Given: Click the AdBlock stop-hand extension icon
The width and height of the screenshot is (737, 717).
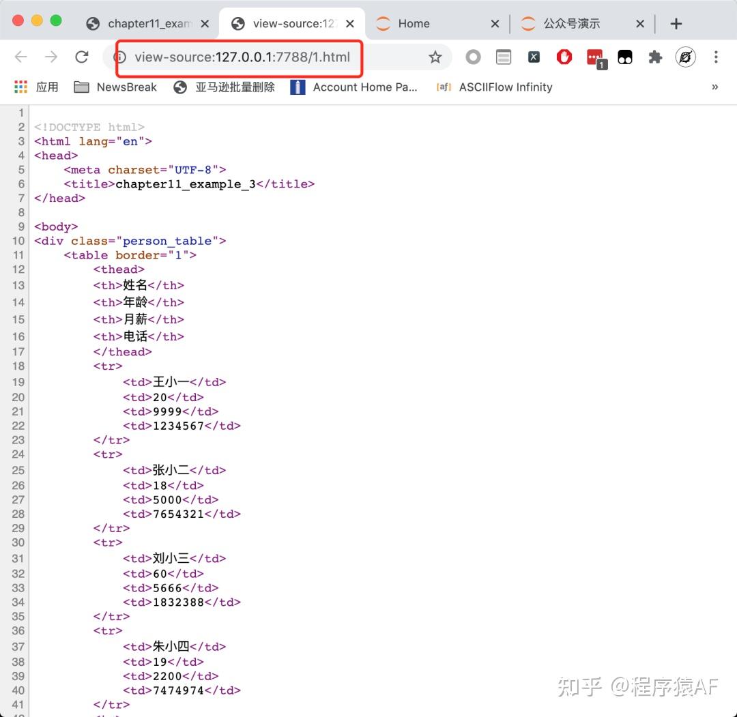Looking at the screenshot, I should (x=564, y=58).
